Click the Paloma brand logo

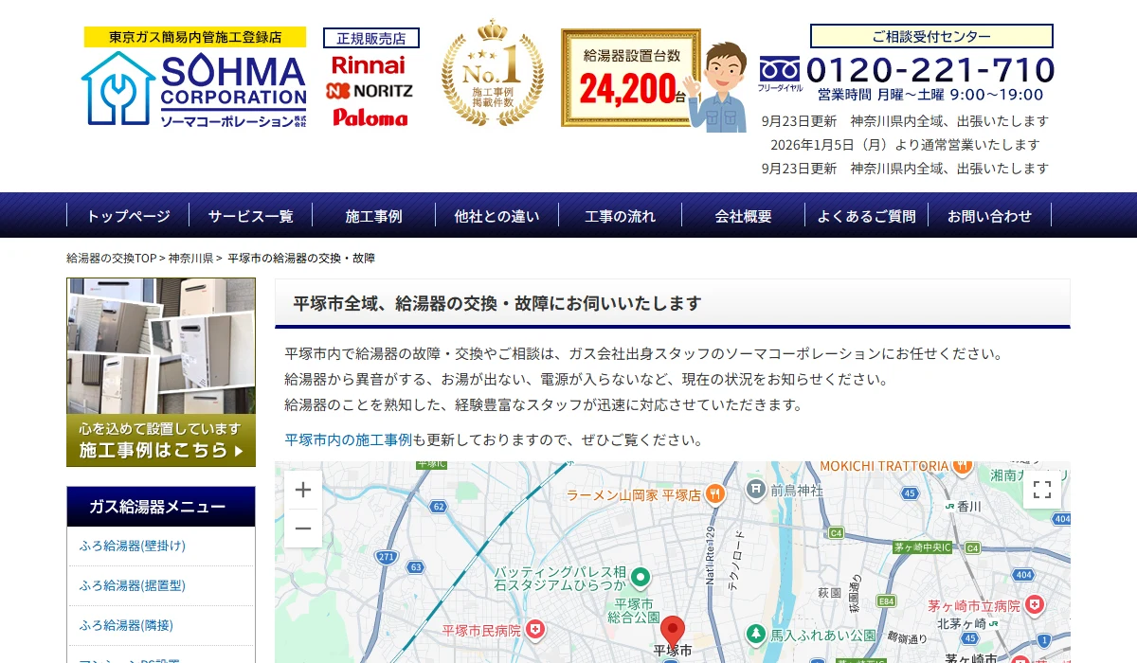[370, 117]
